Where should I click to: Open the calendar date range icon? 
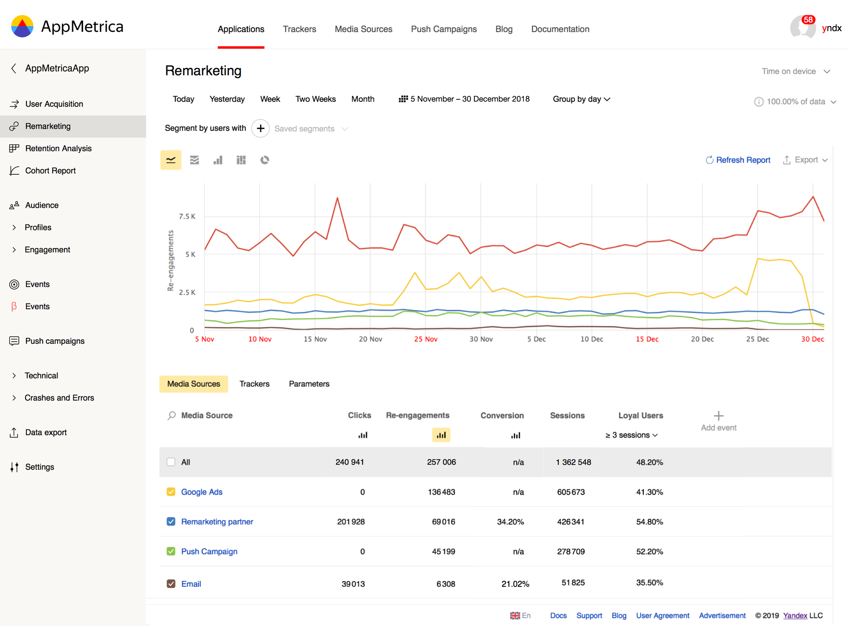pyautogui.click(x=403, y=99)
